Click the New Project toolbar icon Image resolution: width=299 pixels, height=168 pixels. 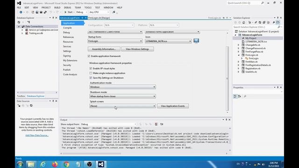coord(33,12)
